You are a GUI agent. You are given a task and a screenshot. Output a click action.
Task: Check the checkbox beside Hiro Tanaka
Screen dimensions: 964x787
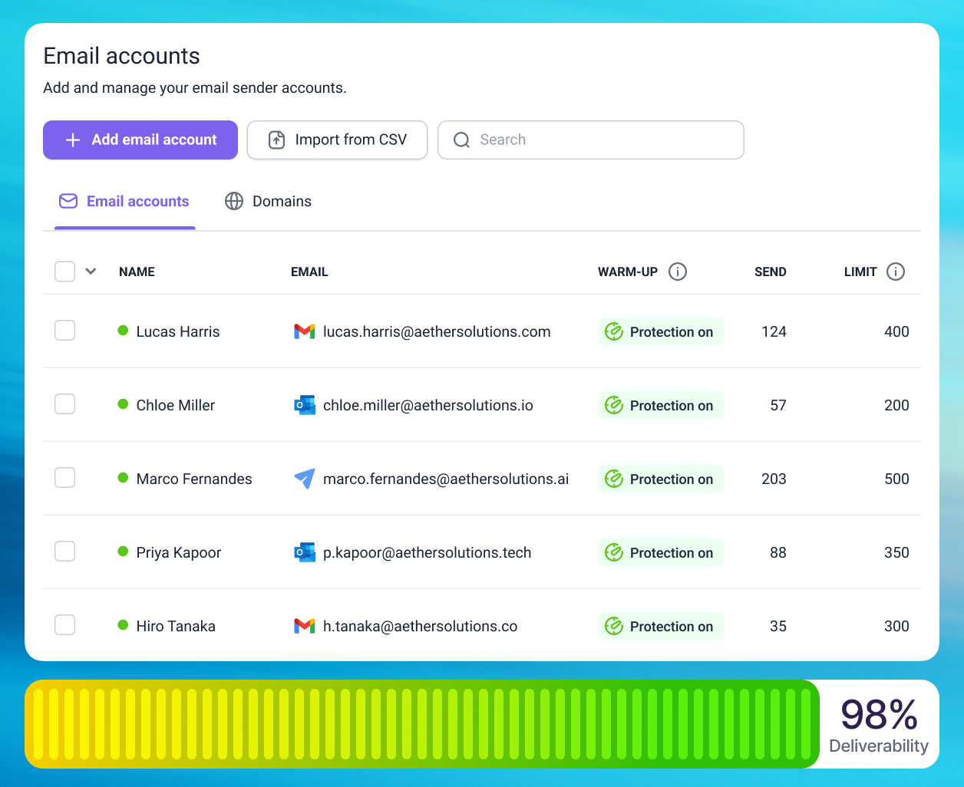click(64, 624)
